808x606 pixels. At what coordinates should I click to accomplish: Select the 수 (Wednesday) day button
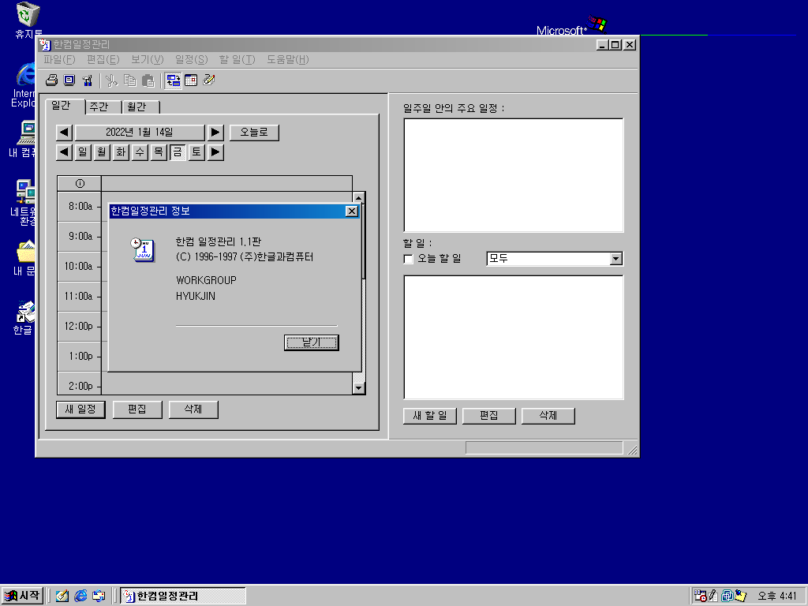tap(140, 152)
